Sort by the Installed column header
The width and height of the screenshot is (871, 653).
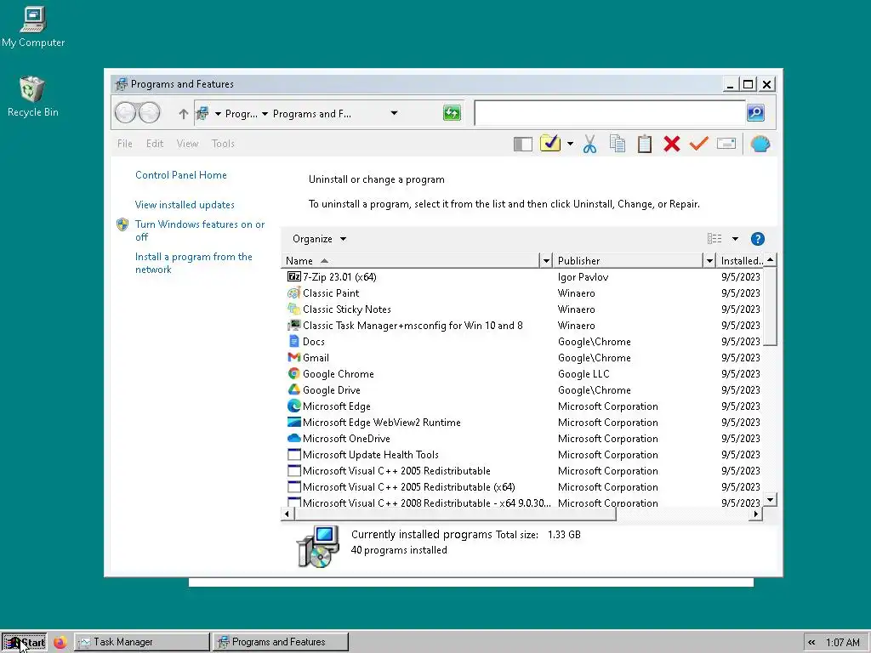[x=740, y=260]
